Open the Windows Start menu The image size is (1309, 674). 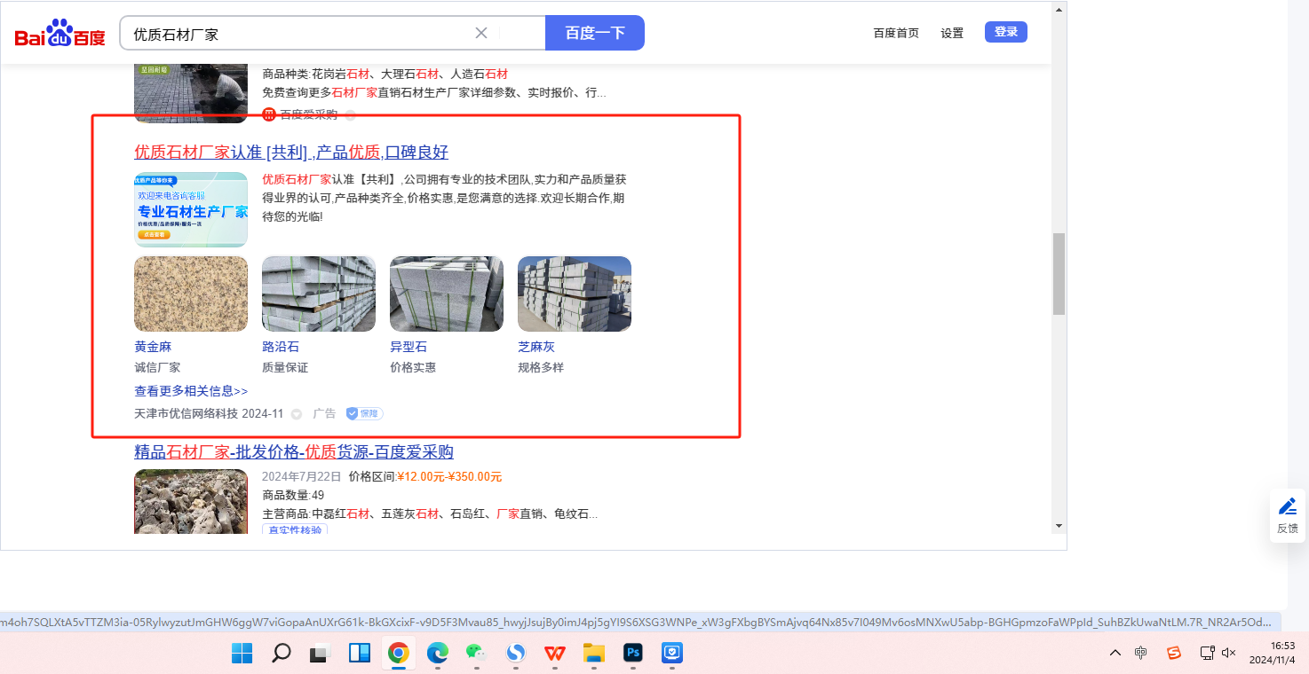242,654
